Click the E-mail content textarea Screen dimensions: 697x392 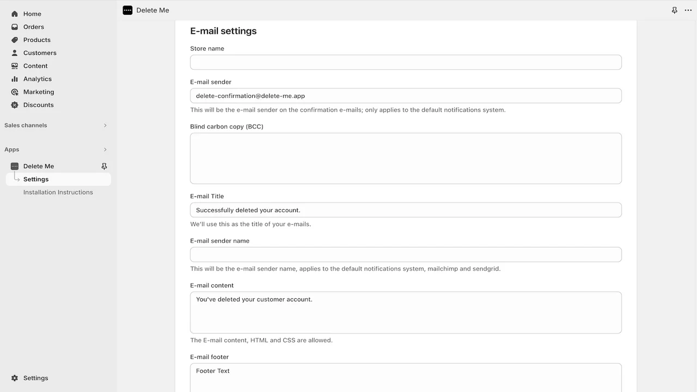(406, 313)
